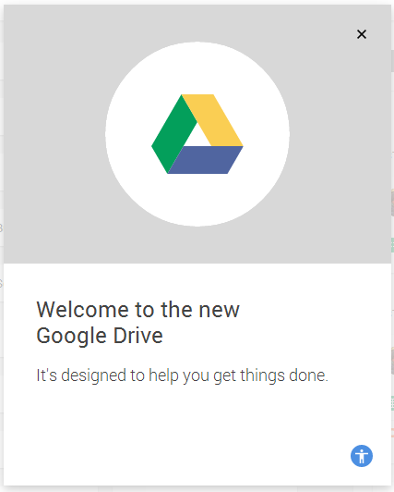
Task: Click the words "things done" in the subtitle
Action: pos(284,375)
